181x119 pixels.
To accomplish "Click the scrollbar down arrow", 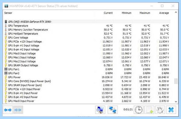I will click(x=176, y=102).
